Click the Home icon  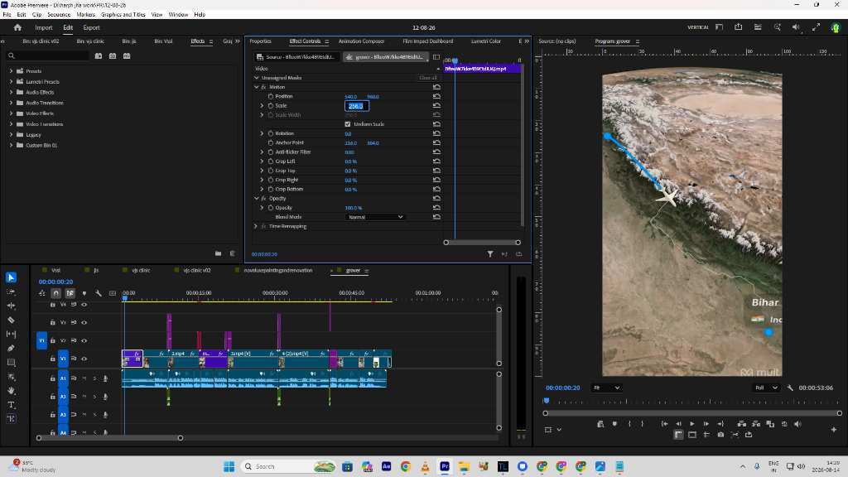17,27
